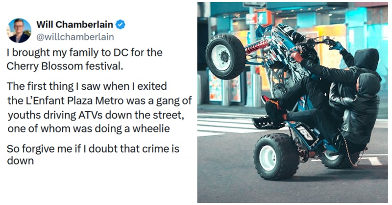The width and height of the screenshot is (392, 205).
Task: Click the raised front wheel of the ATV
Action: coord(225,56)
